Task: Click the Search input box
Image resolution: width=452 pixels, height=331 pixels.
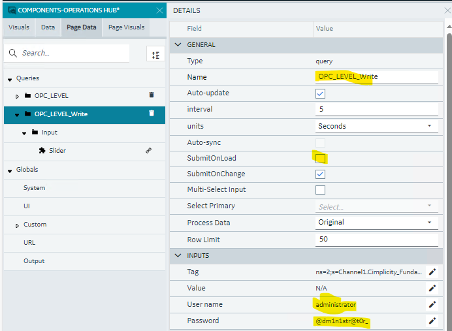Action: click(67, 53)
